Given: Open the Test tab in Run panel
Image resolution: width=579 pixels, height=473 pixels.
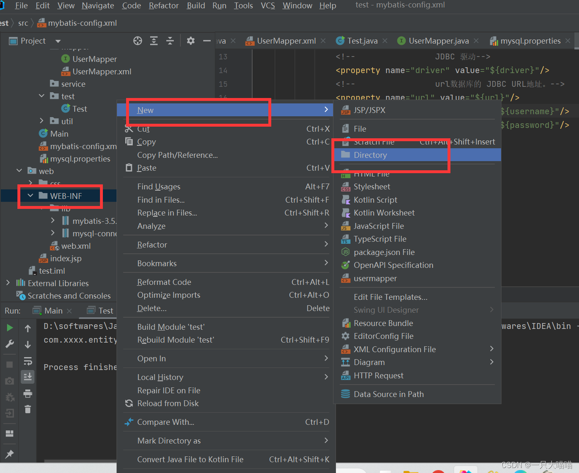Looking at the screenshot, I should (100, 311).
